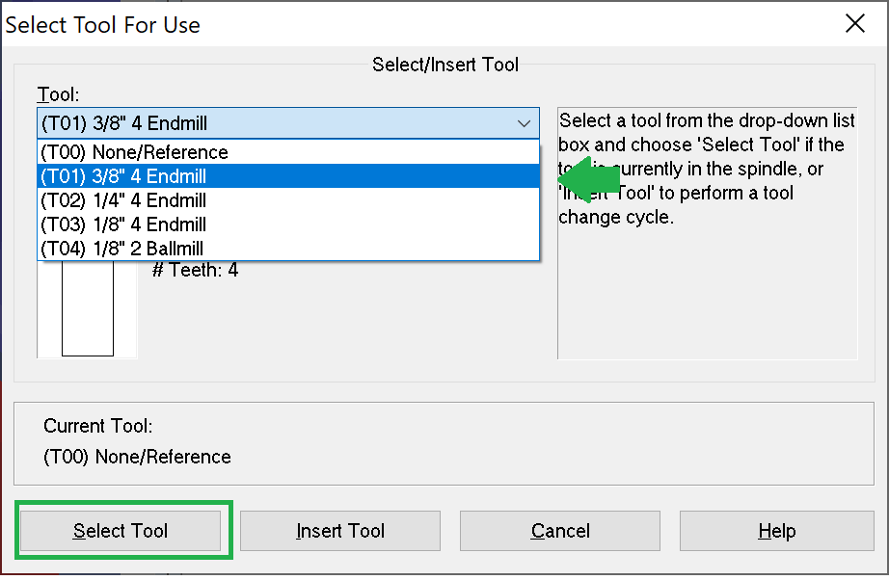The width and height of the screenshot is (889, 580).
Task: Click the 'Tool:' field label
Action: click(58, 94)
